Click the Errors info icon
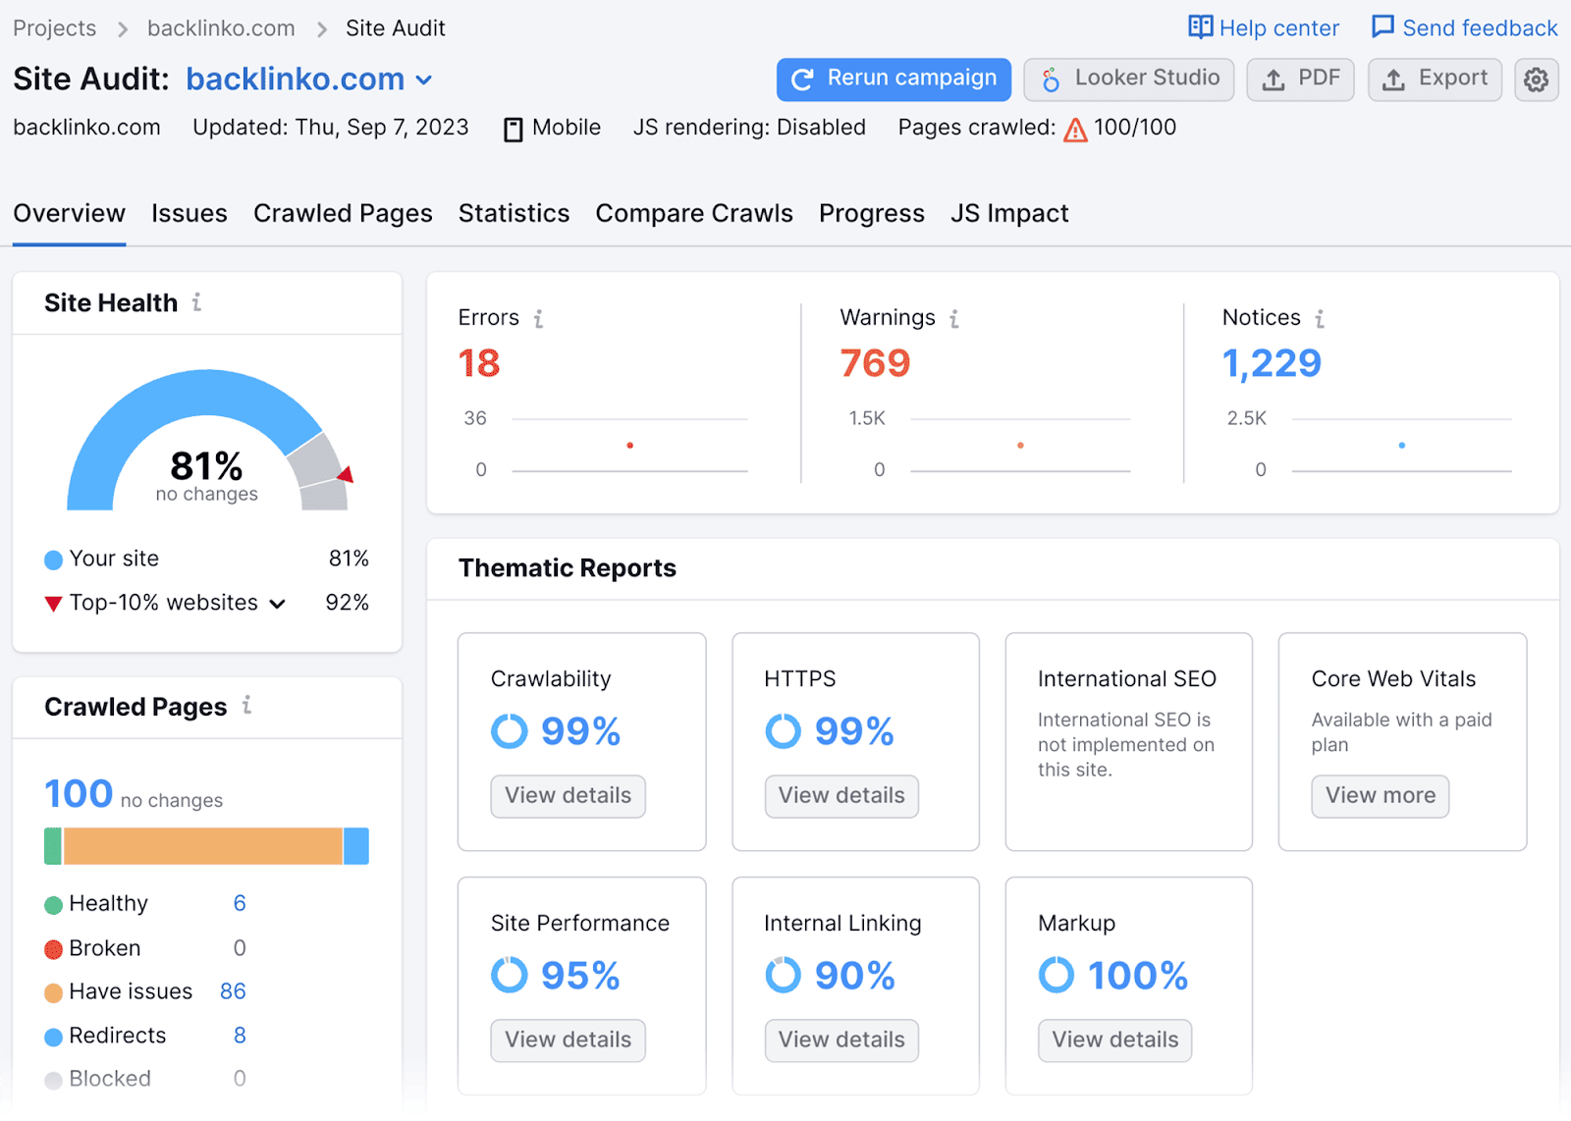Image resolution: width=1571 pixels, height=1121 pixels. pyautogui.click(x=538, y=318)
